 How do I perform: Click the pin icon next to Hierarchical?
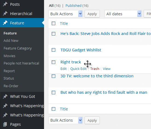5,13
